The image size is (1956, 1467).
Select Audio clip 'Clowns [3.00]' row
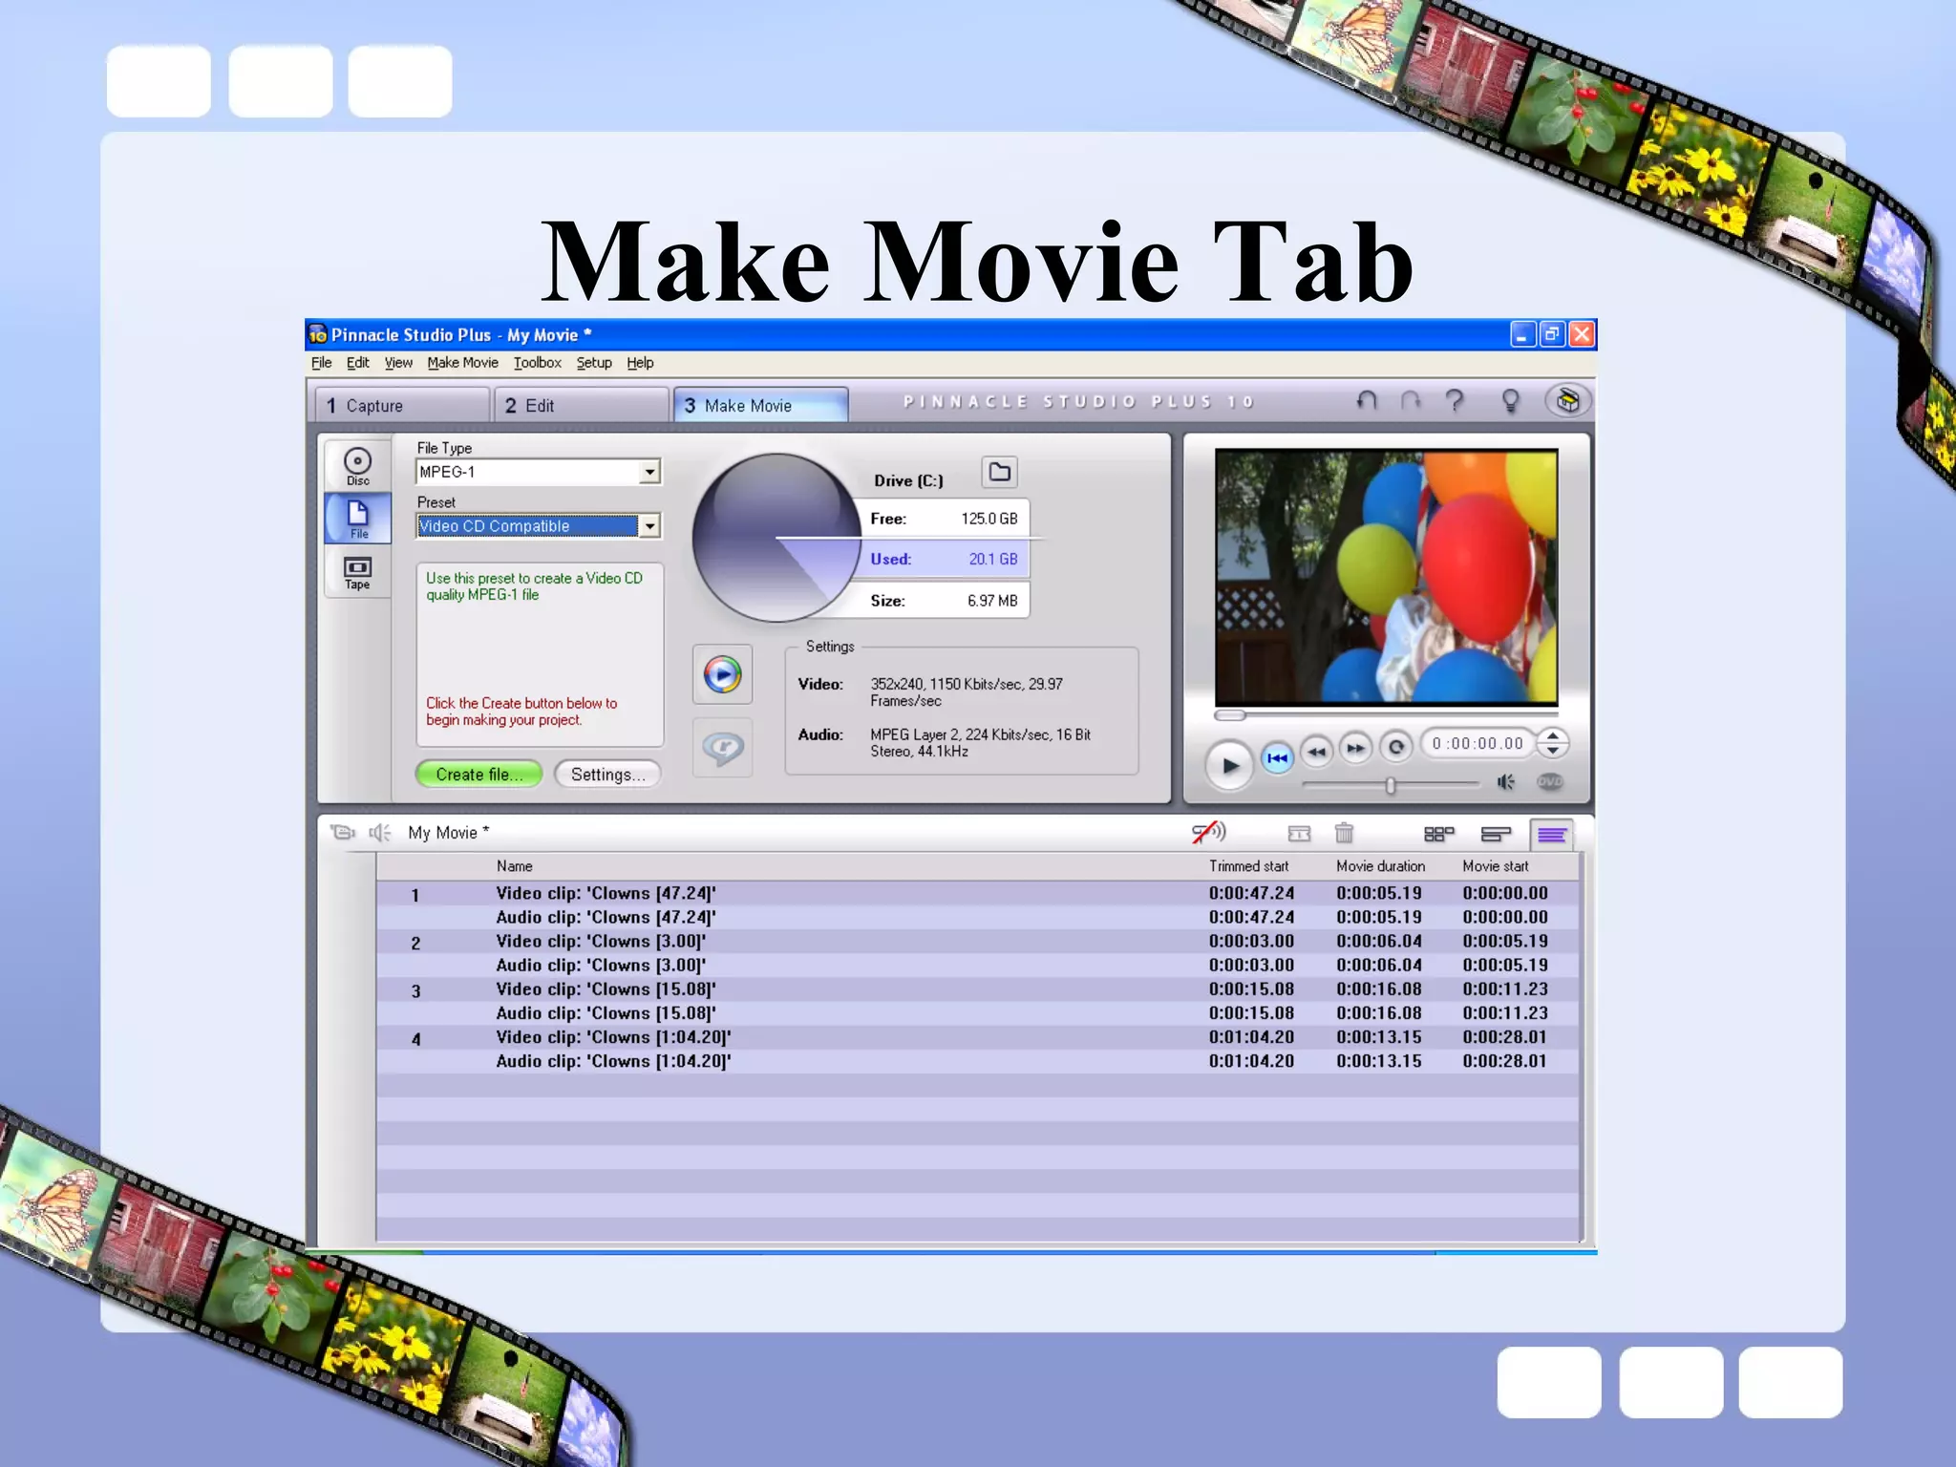tap(978, 965)
